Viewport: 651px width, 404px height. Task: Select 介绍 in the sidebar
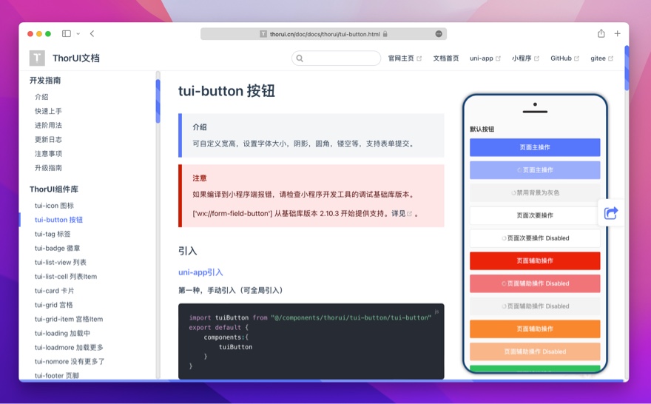point(41,97)
